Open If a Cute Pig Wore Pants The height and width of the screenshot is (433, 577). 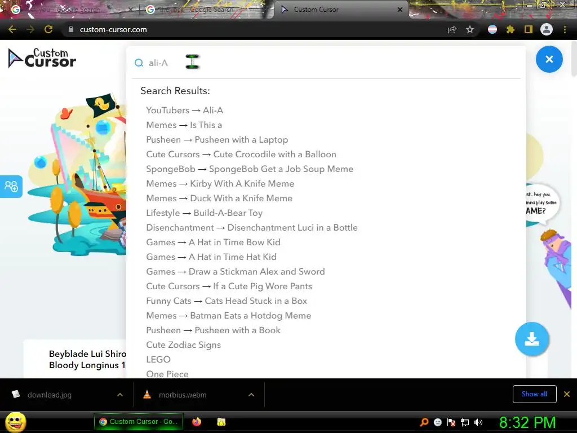click(x=229, y=286)
